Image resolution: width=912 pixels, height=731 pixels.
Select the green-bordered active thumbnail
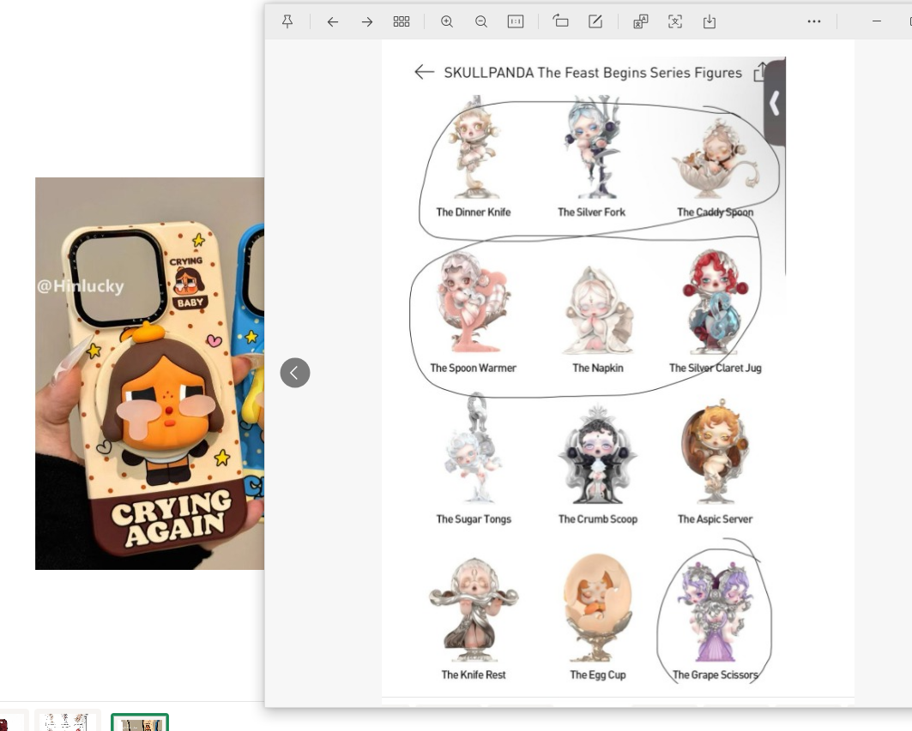(141, 724)
